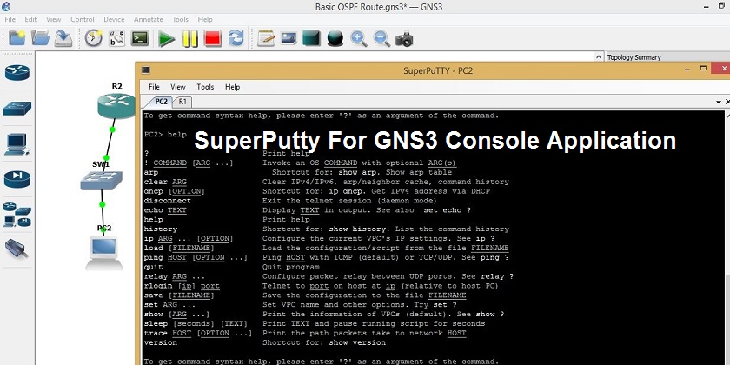Screen dimensions: 730x365
Task: Open SuperPuTTY Tools menu
Action: pos(205,87)
